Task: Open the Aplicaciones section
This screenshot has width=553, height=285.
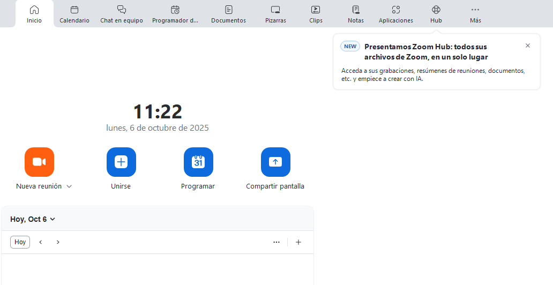Action: click(395, 14)
